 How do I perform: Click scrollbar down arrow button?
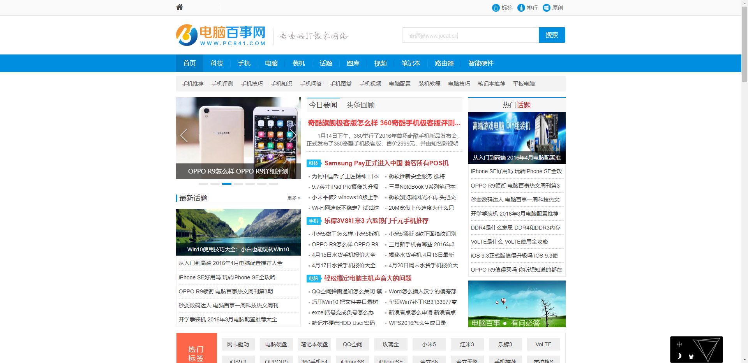coord(744,360)
